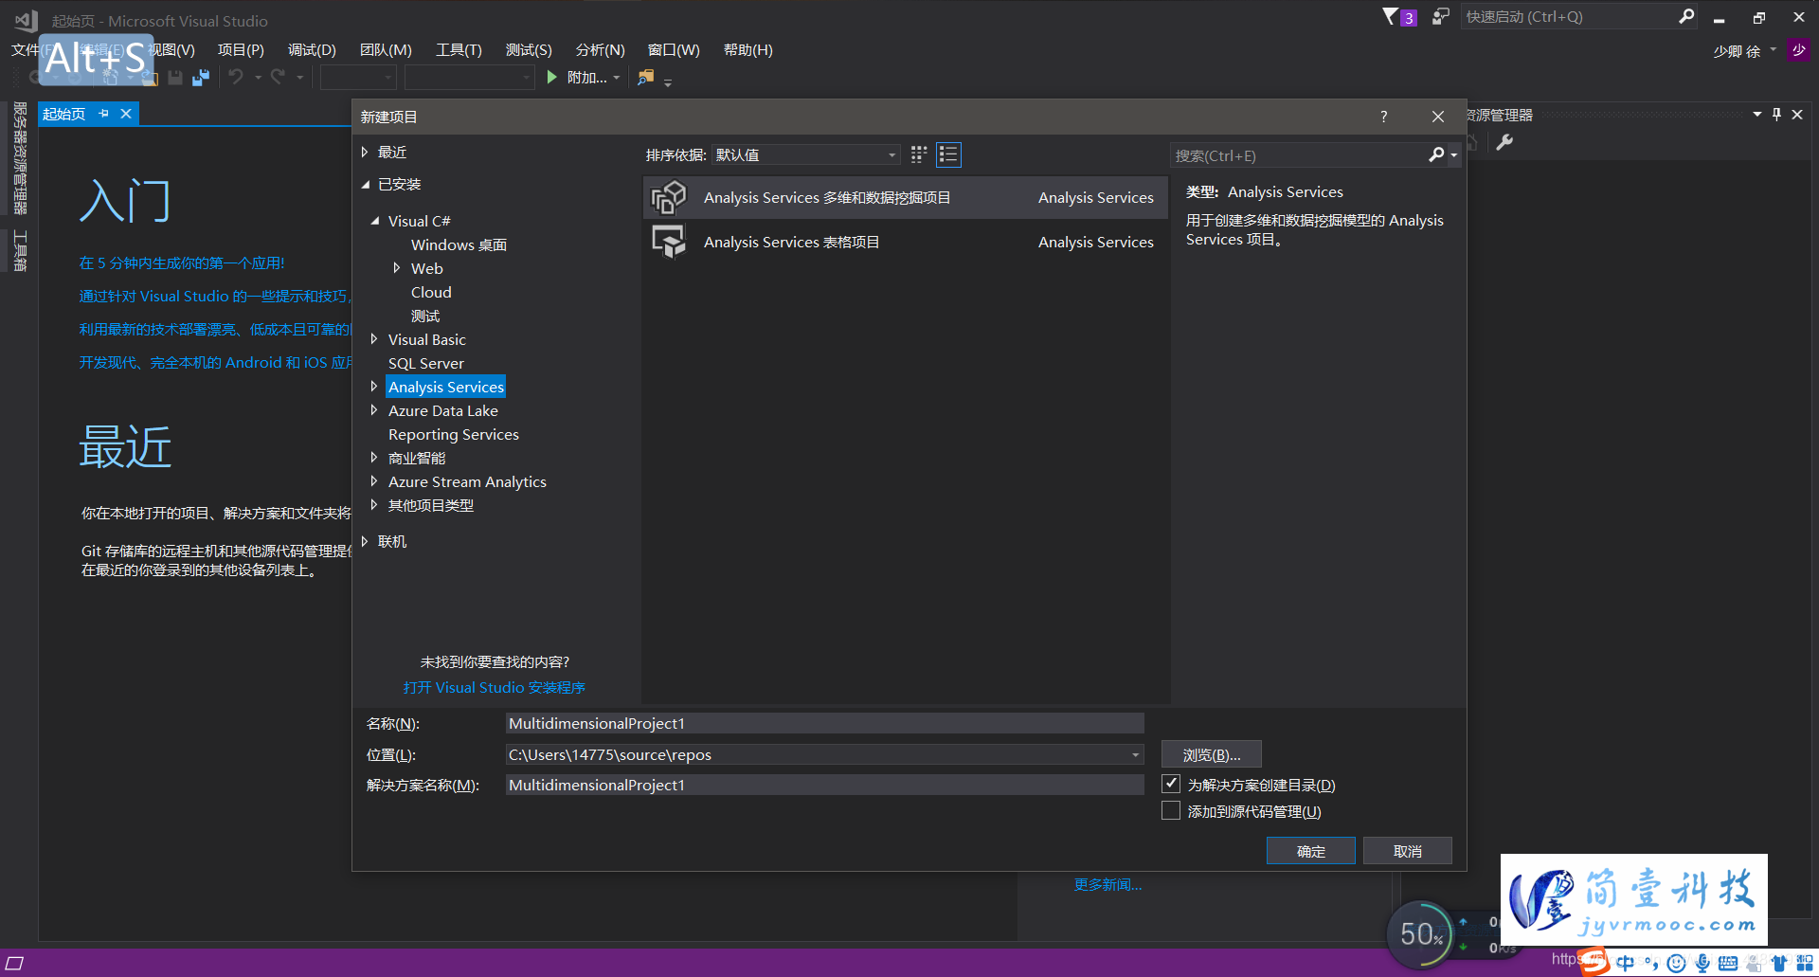The width and height of the screenshot is (1819, 977).
Task: Open the Team menu
Action: (386, 50)
